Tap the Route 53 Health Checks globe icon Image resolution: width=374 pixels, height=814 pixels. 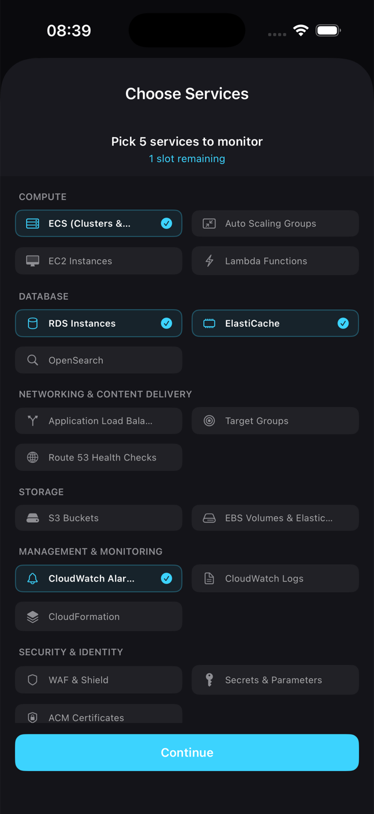33,458
